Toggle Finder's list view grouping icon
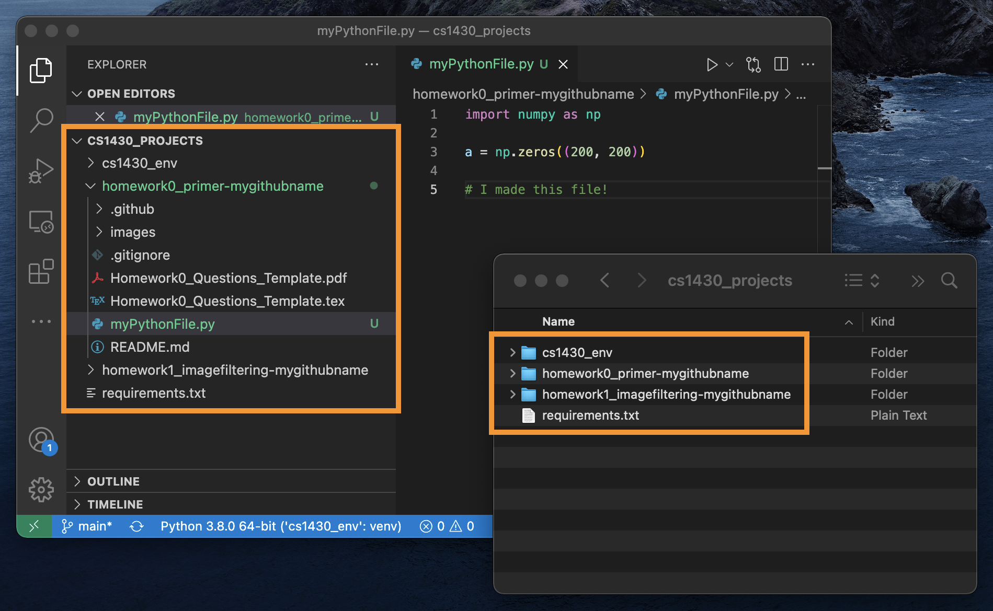The height and width of the screenshot is (611, 993). [x=852, y=281]
